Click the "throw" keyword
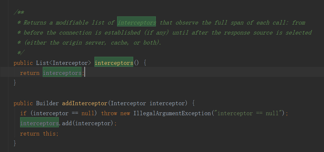The image size is (324, 152). (x=109, y=113)
